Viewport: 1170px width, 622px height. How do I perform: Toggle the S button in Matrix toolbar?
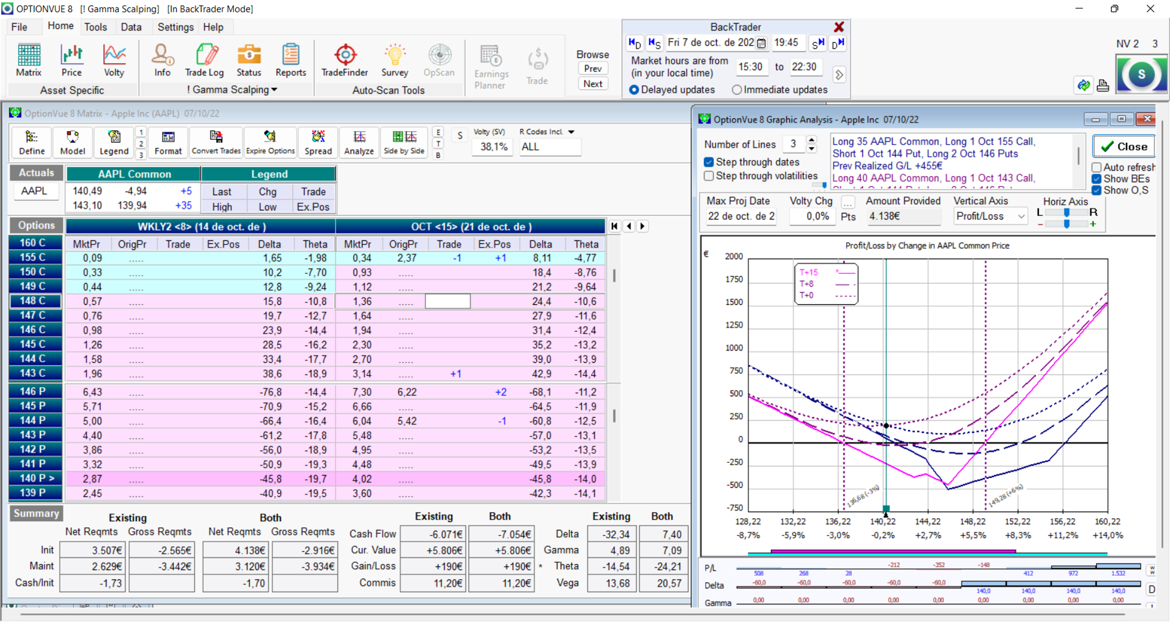tap(460, 136)
